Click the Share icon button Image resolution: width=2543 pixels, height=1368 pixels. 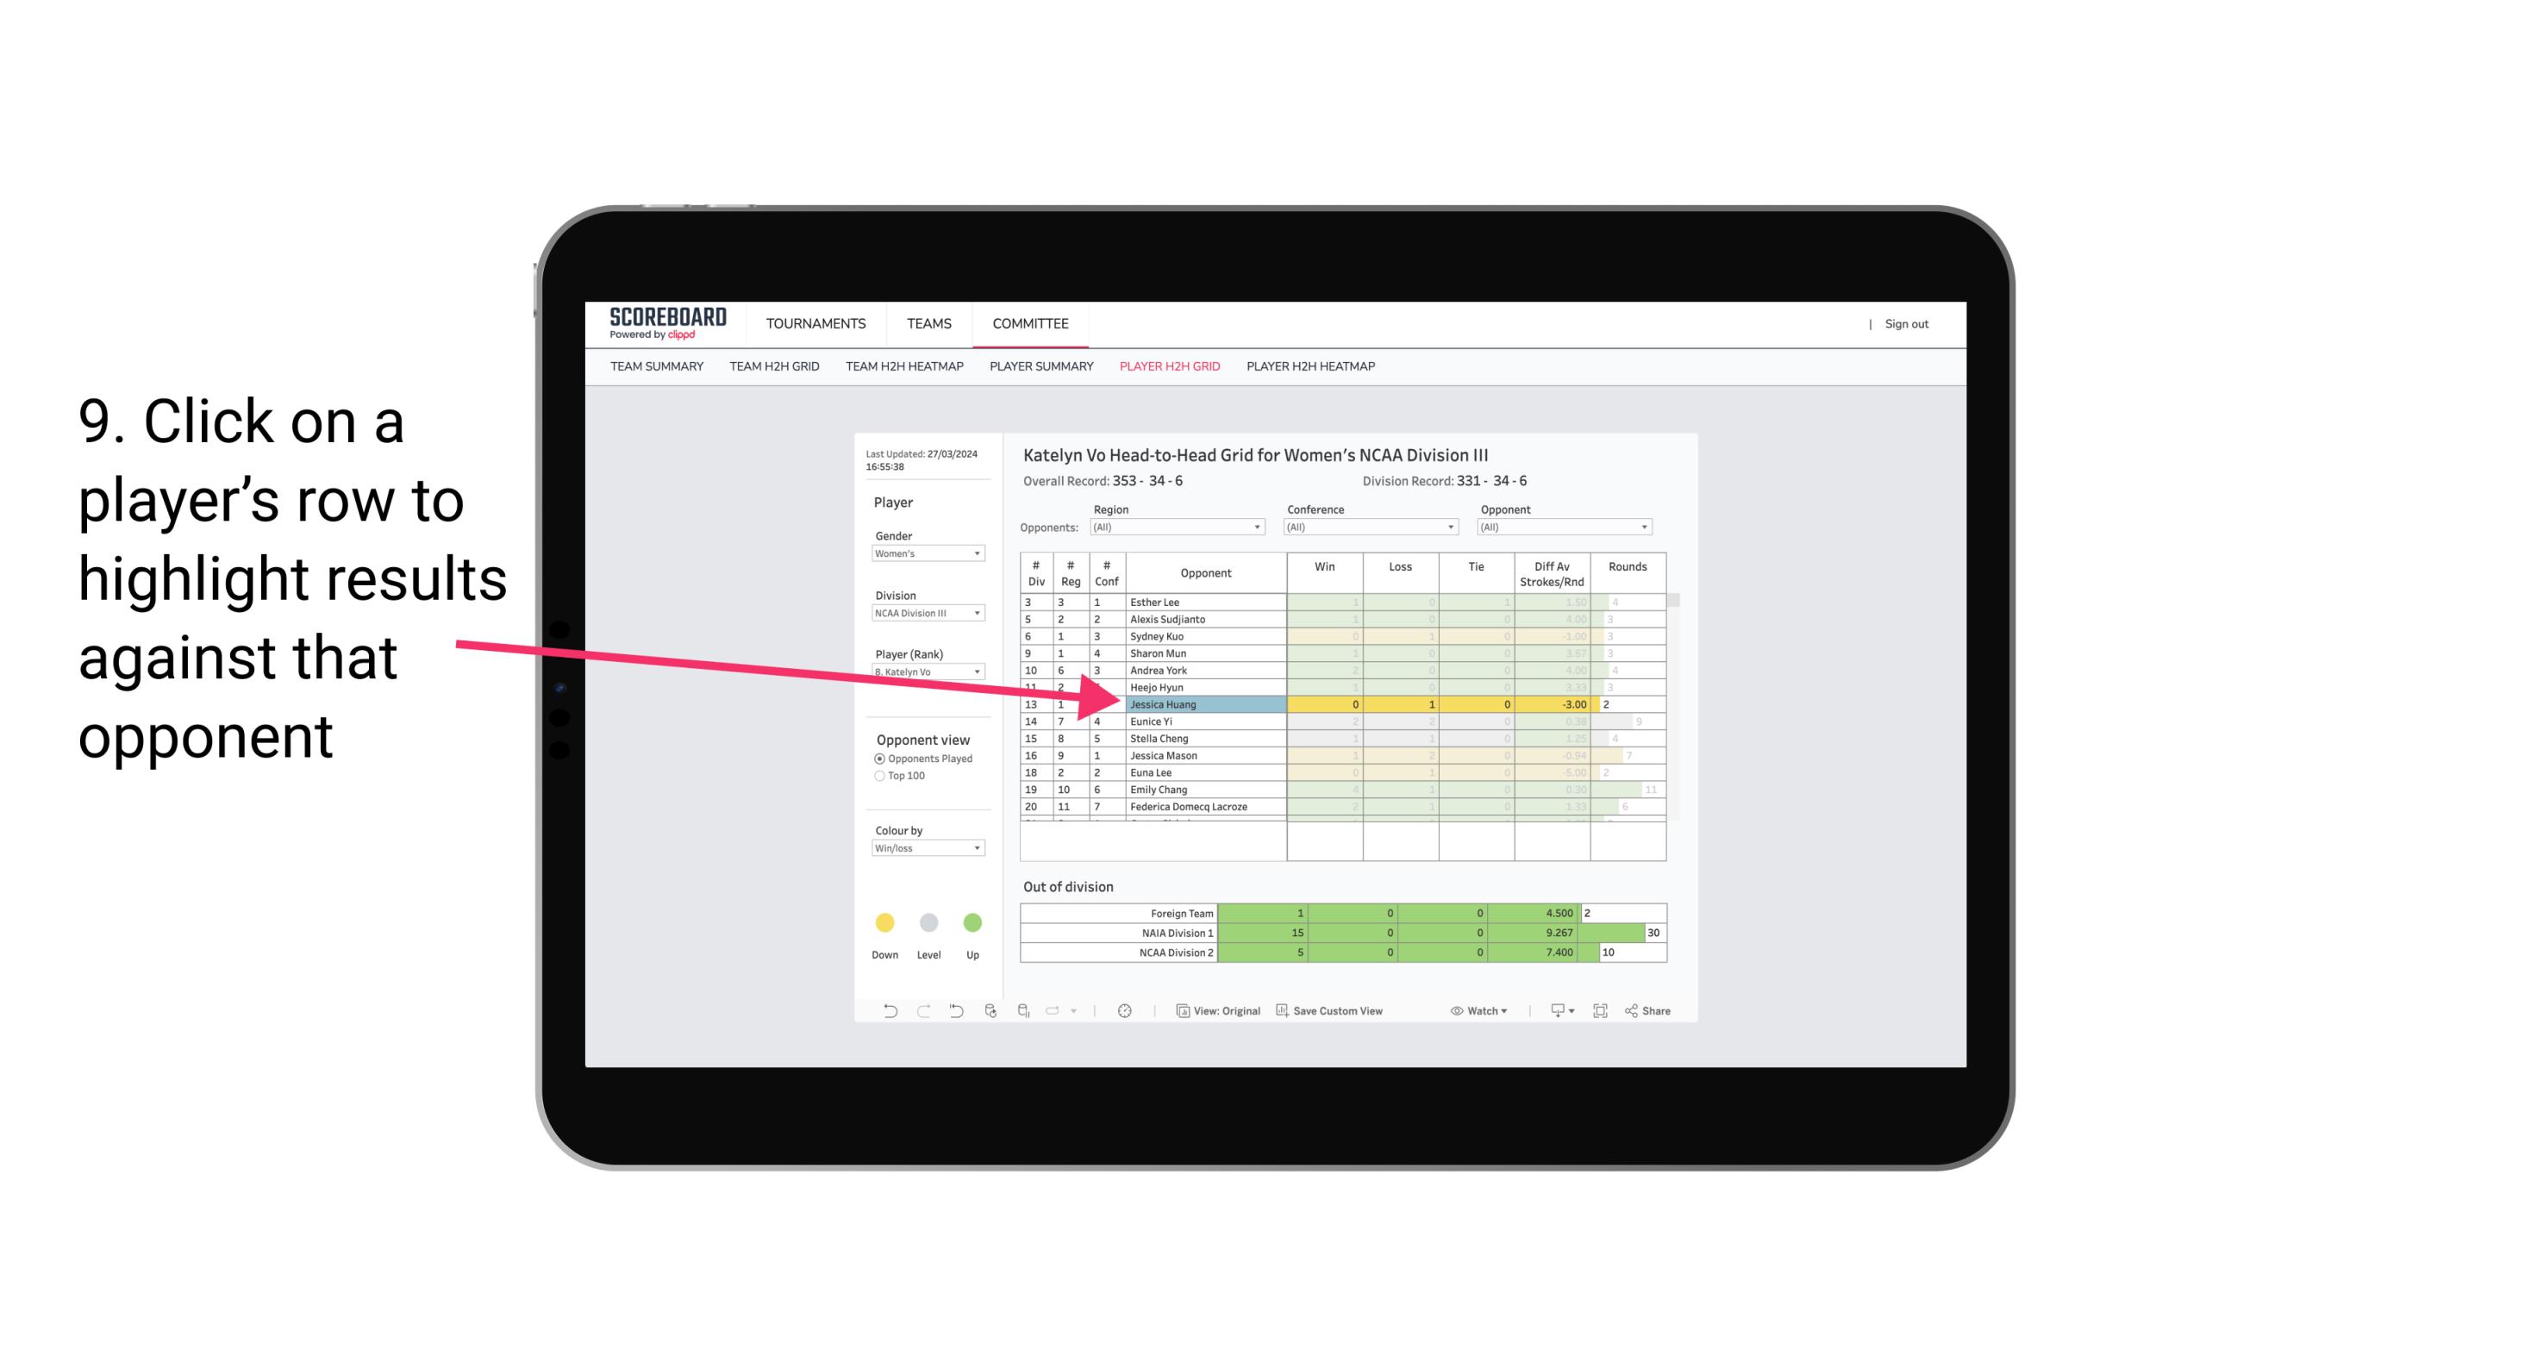pyautogui.click(x=1655, y=1009)
